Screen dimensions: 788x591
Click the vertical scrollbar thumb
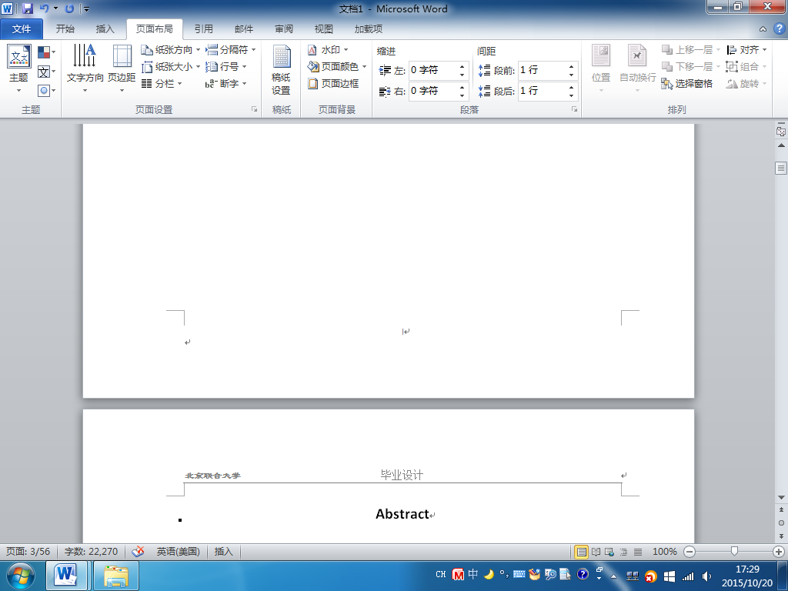tap(781, 168)
